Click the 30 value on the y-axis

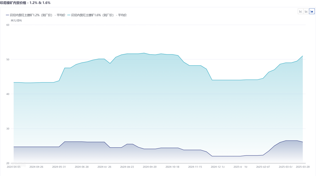(8, 129)
